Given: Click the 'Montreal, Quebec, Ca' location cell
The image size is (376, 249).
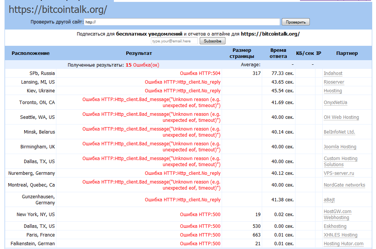Looking at the screenshot, I should pyautogui.click(x=31, y=185).
